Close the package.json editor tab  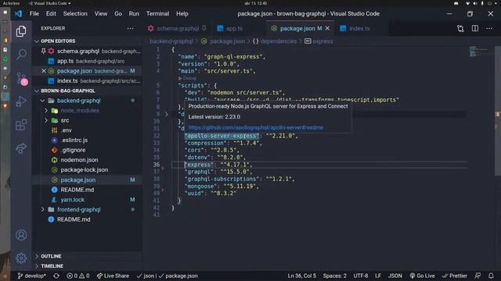tap(327, 28)
